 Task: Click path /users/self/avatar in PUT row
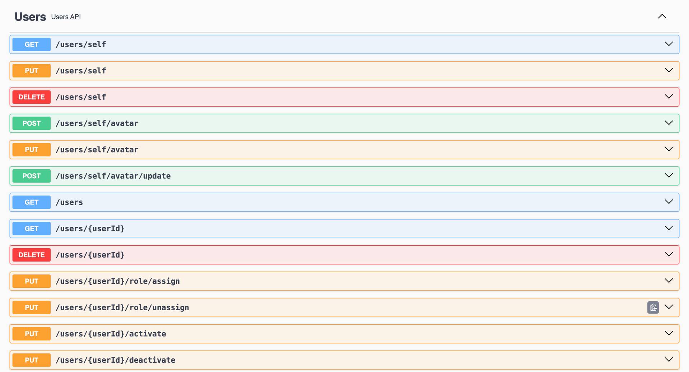point(97,150)
